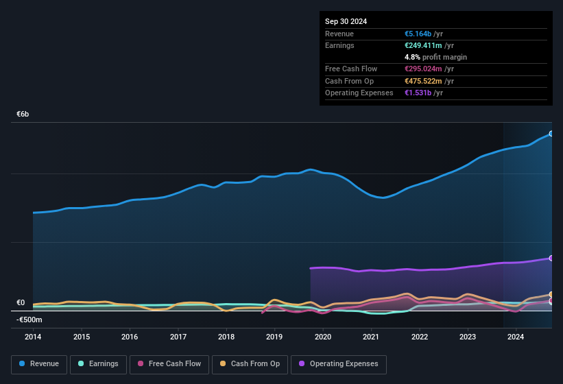Image resolution: width=563 pixels, height=384 pixels.
Task: Click the purple Operating Expenses legend dot
Action: 302,364
